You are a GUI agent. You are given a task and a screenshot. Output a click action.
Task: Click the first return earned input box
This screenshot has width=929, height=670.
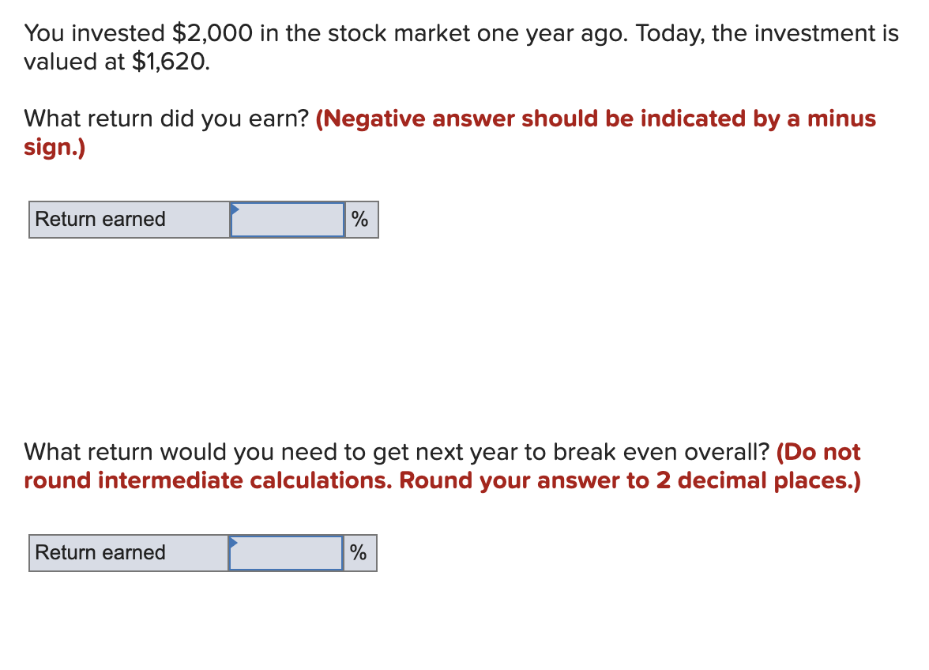(287, 220)
